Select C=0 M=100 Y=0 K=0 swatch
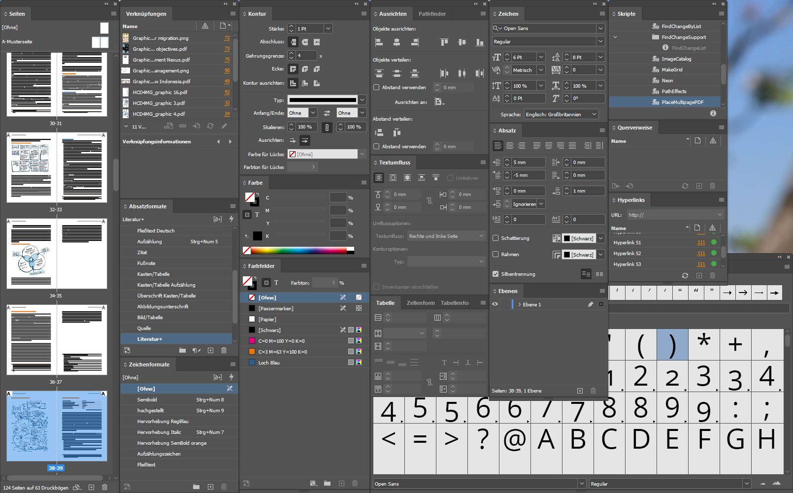793x493 pixels. pos(304,341)
